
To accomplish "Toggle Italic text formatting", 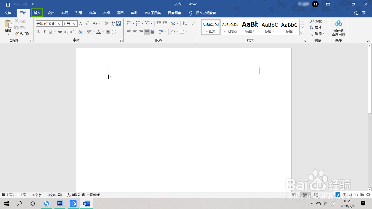I will [44, 32].
